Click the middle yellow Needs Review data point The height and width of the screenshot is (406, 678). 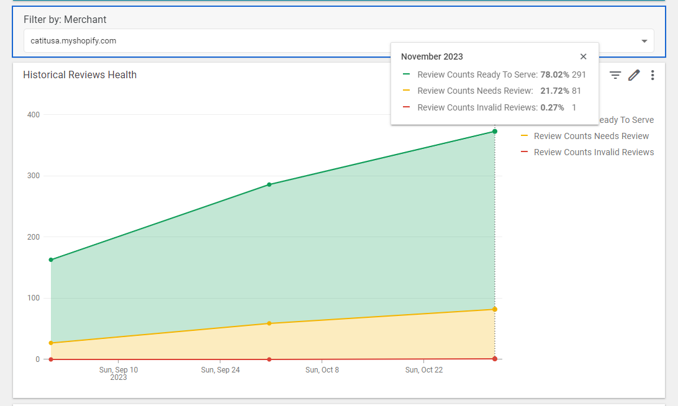click(x=269, y=323)
